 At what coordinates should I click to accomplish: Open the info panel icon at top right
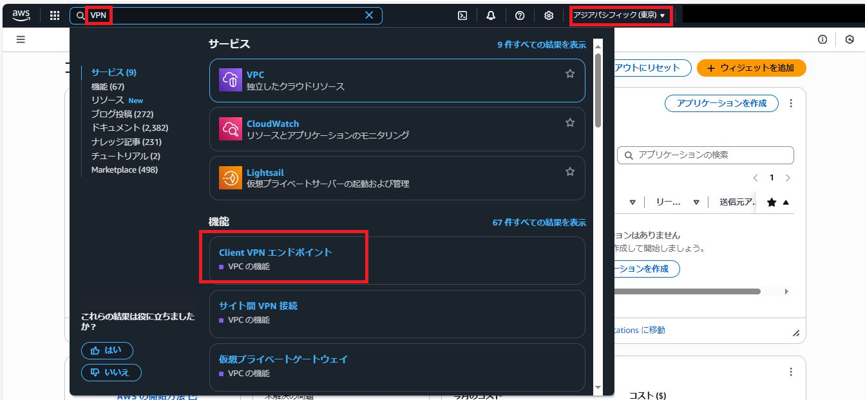point(822,39)
